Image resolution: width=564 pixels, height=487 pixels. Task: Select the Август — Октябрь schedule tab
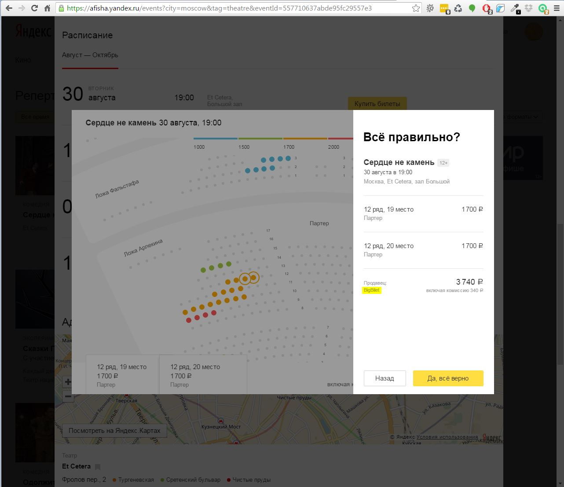[90, 55]
